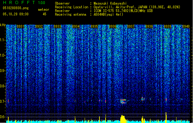Click the 0938 time marker
The width and height of the screenshot is (193, 123).
pos(149,26)
